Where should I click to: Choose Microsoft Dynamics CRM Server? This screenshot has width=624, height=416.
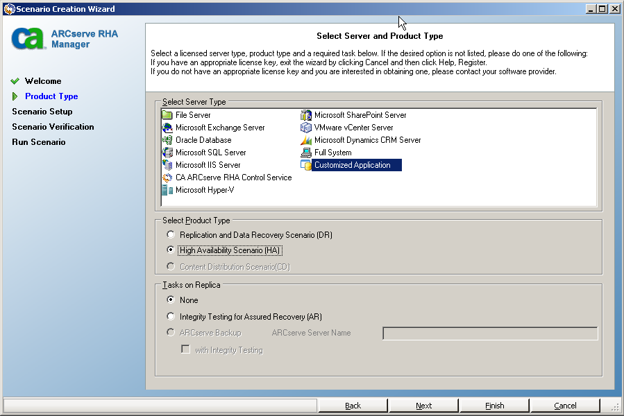click(x=364, y=139)
